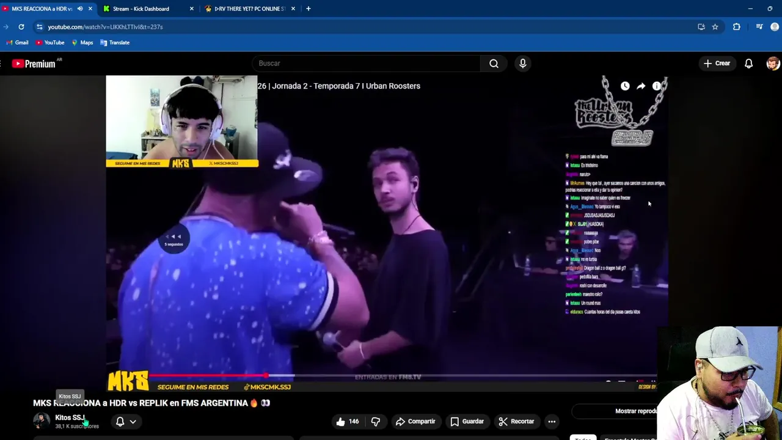Open the Crear menu
This screenshot has height=440, width=782.
pyautogui.click(x=717, y=64)
